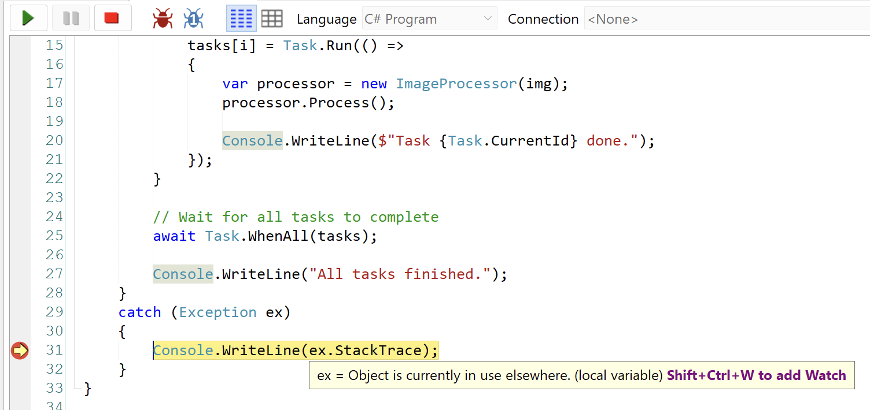Open the Connection dropdown showing <None>
Viewport: 870px width, 410px height.
(x=726, y=19)
